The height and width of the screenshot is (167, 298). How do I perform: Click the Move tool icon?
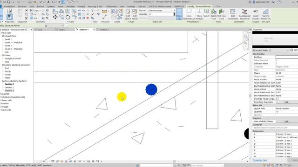(55, 17)
